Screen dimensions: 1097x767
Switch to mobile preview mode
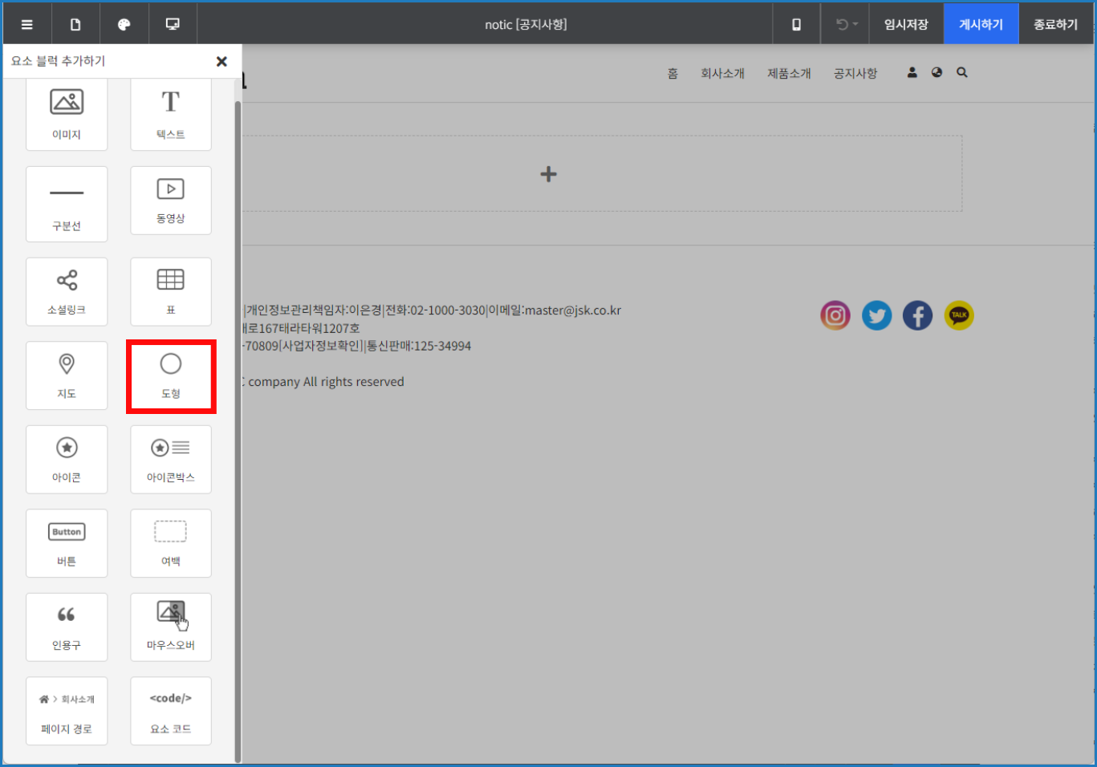point(796,24)
